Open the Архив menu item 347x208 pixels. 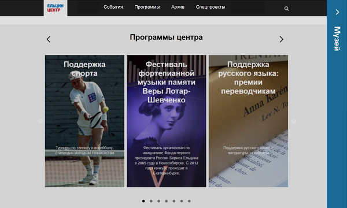point(178,7)
